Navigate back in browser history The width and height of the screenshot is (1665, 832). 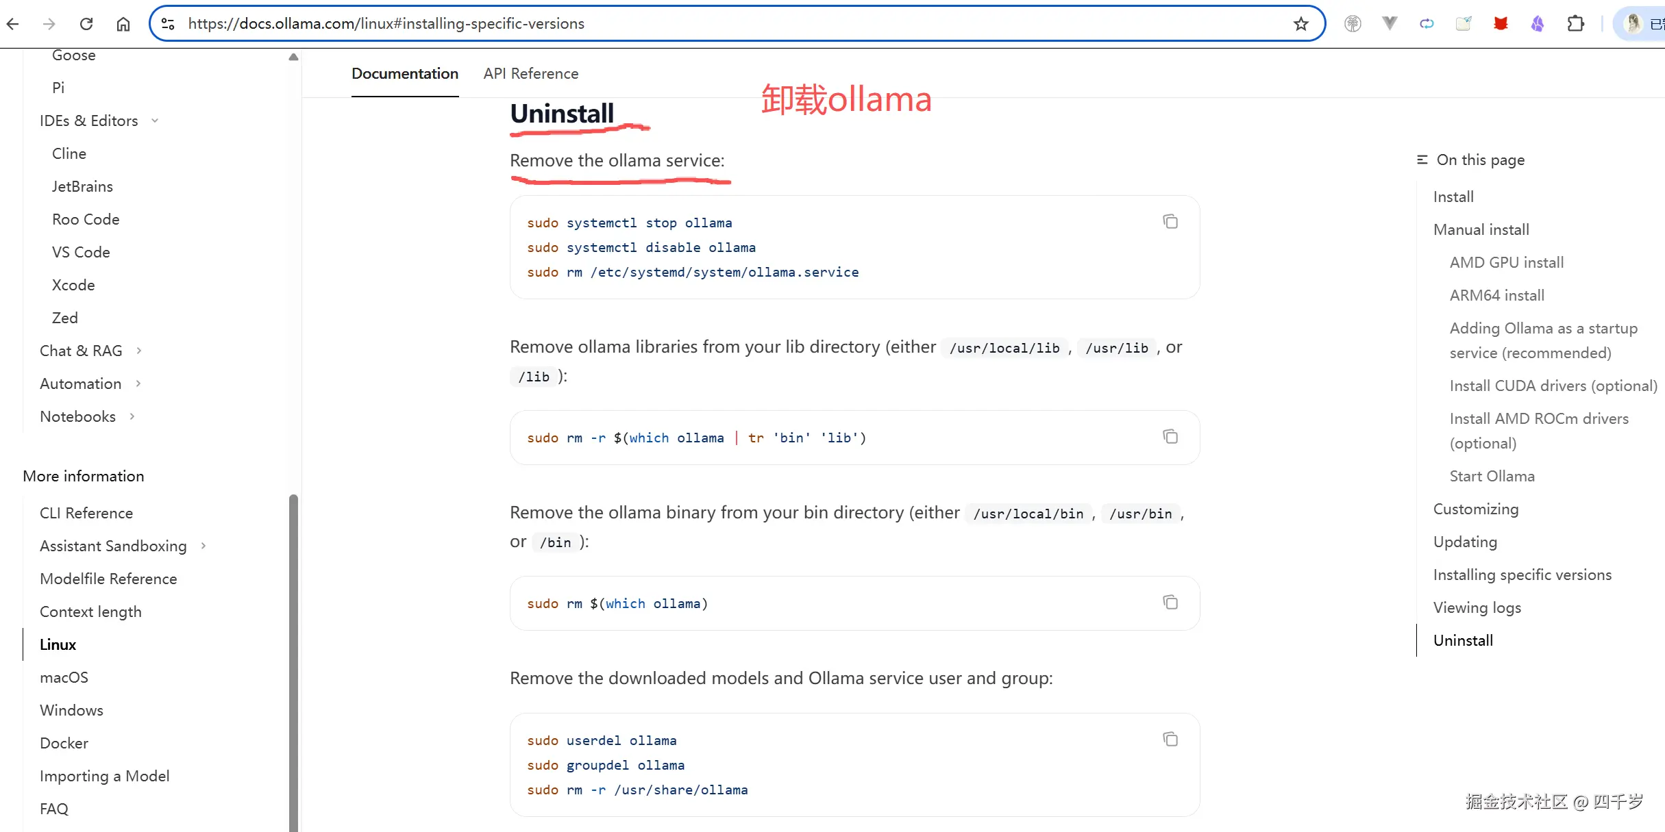13,24
